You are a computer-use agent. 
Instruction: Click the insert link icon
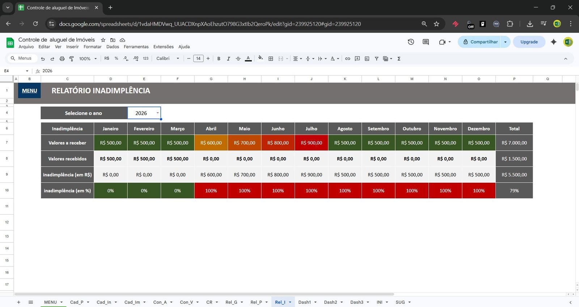click(x=347, y=59)
